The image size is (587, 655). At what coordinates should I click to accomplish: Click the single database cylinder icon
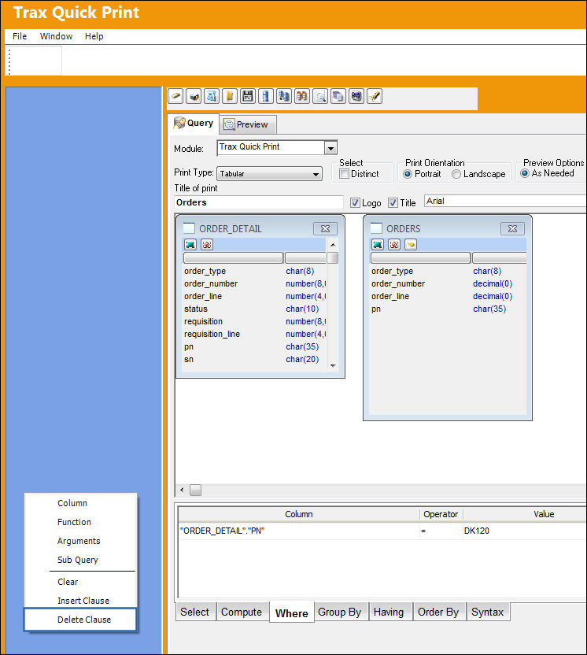click(266, 97)
